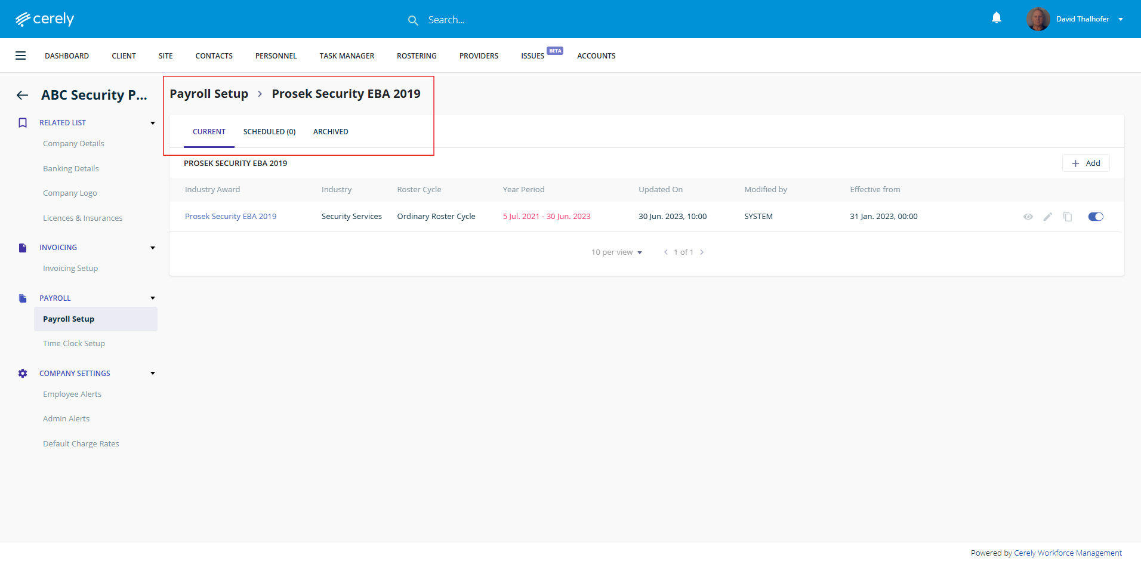Open the notifications bell
1141x561 pixels.
pyautogui.click(x=997, y=18)
